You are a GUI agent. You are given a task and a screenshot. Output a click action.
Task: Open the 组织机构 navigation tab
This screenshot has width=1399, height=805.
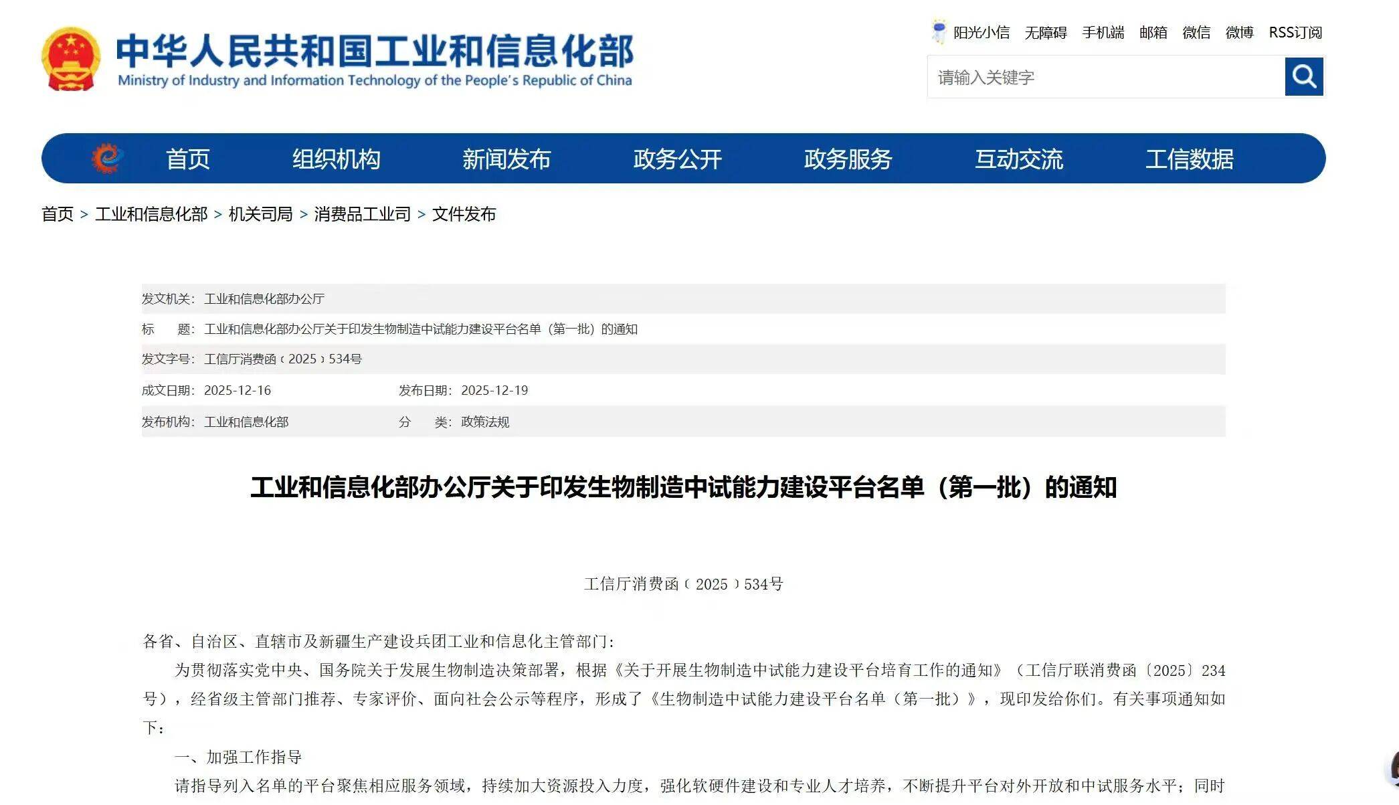pyautogui.click(x=336, y=159)
